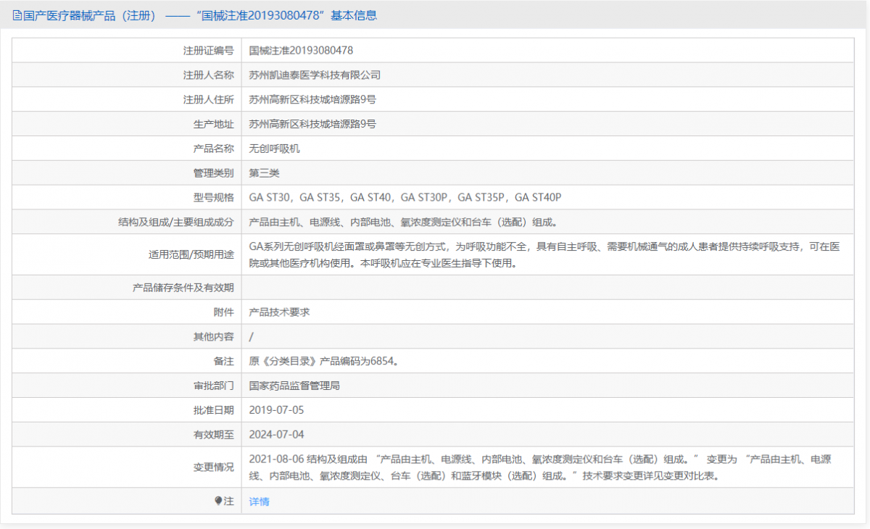870x529 pixels.
Task: Select address value in 生产地址 row
Action: coord(312,124)
